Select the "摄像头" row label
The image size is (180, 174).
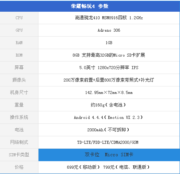(19, 80)
